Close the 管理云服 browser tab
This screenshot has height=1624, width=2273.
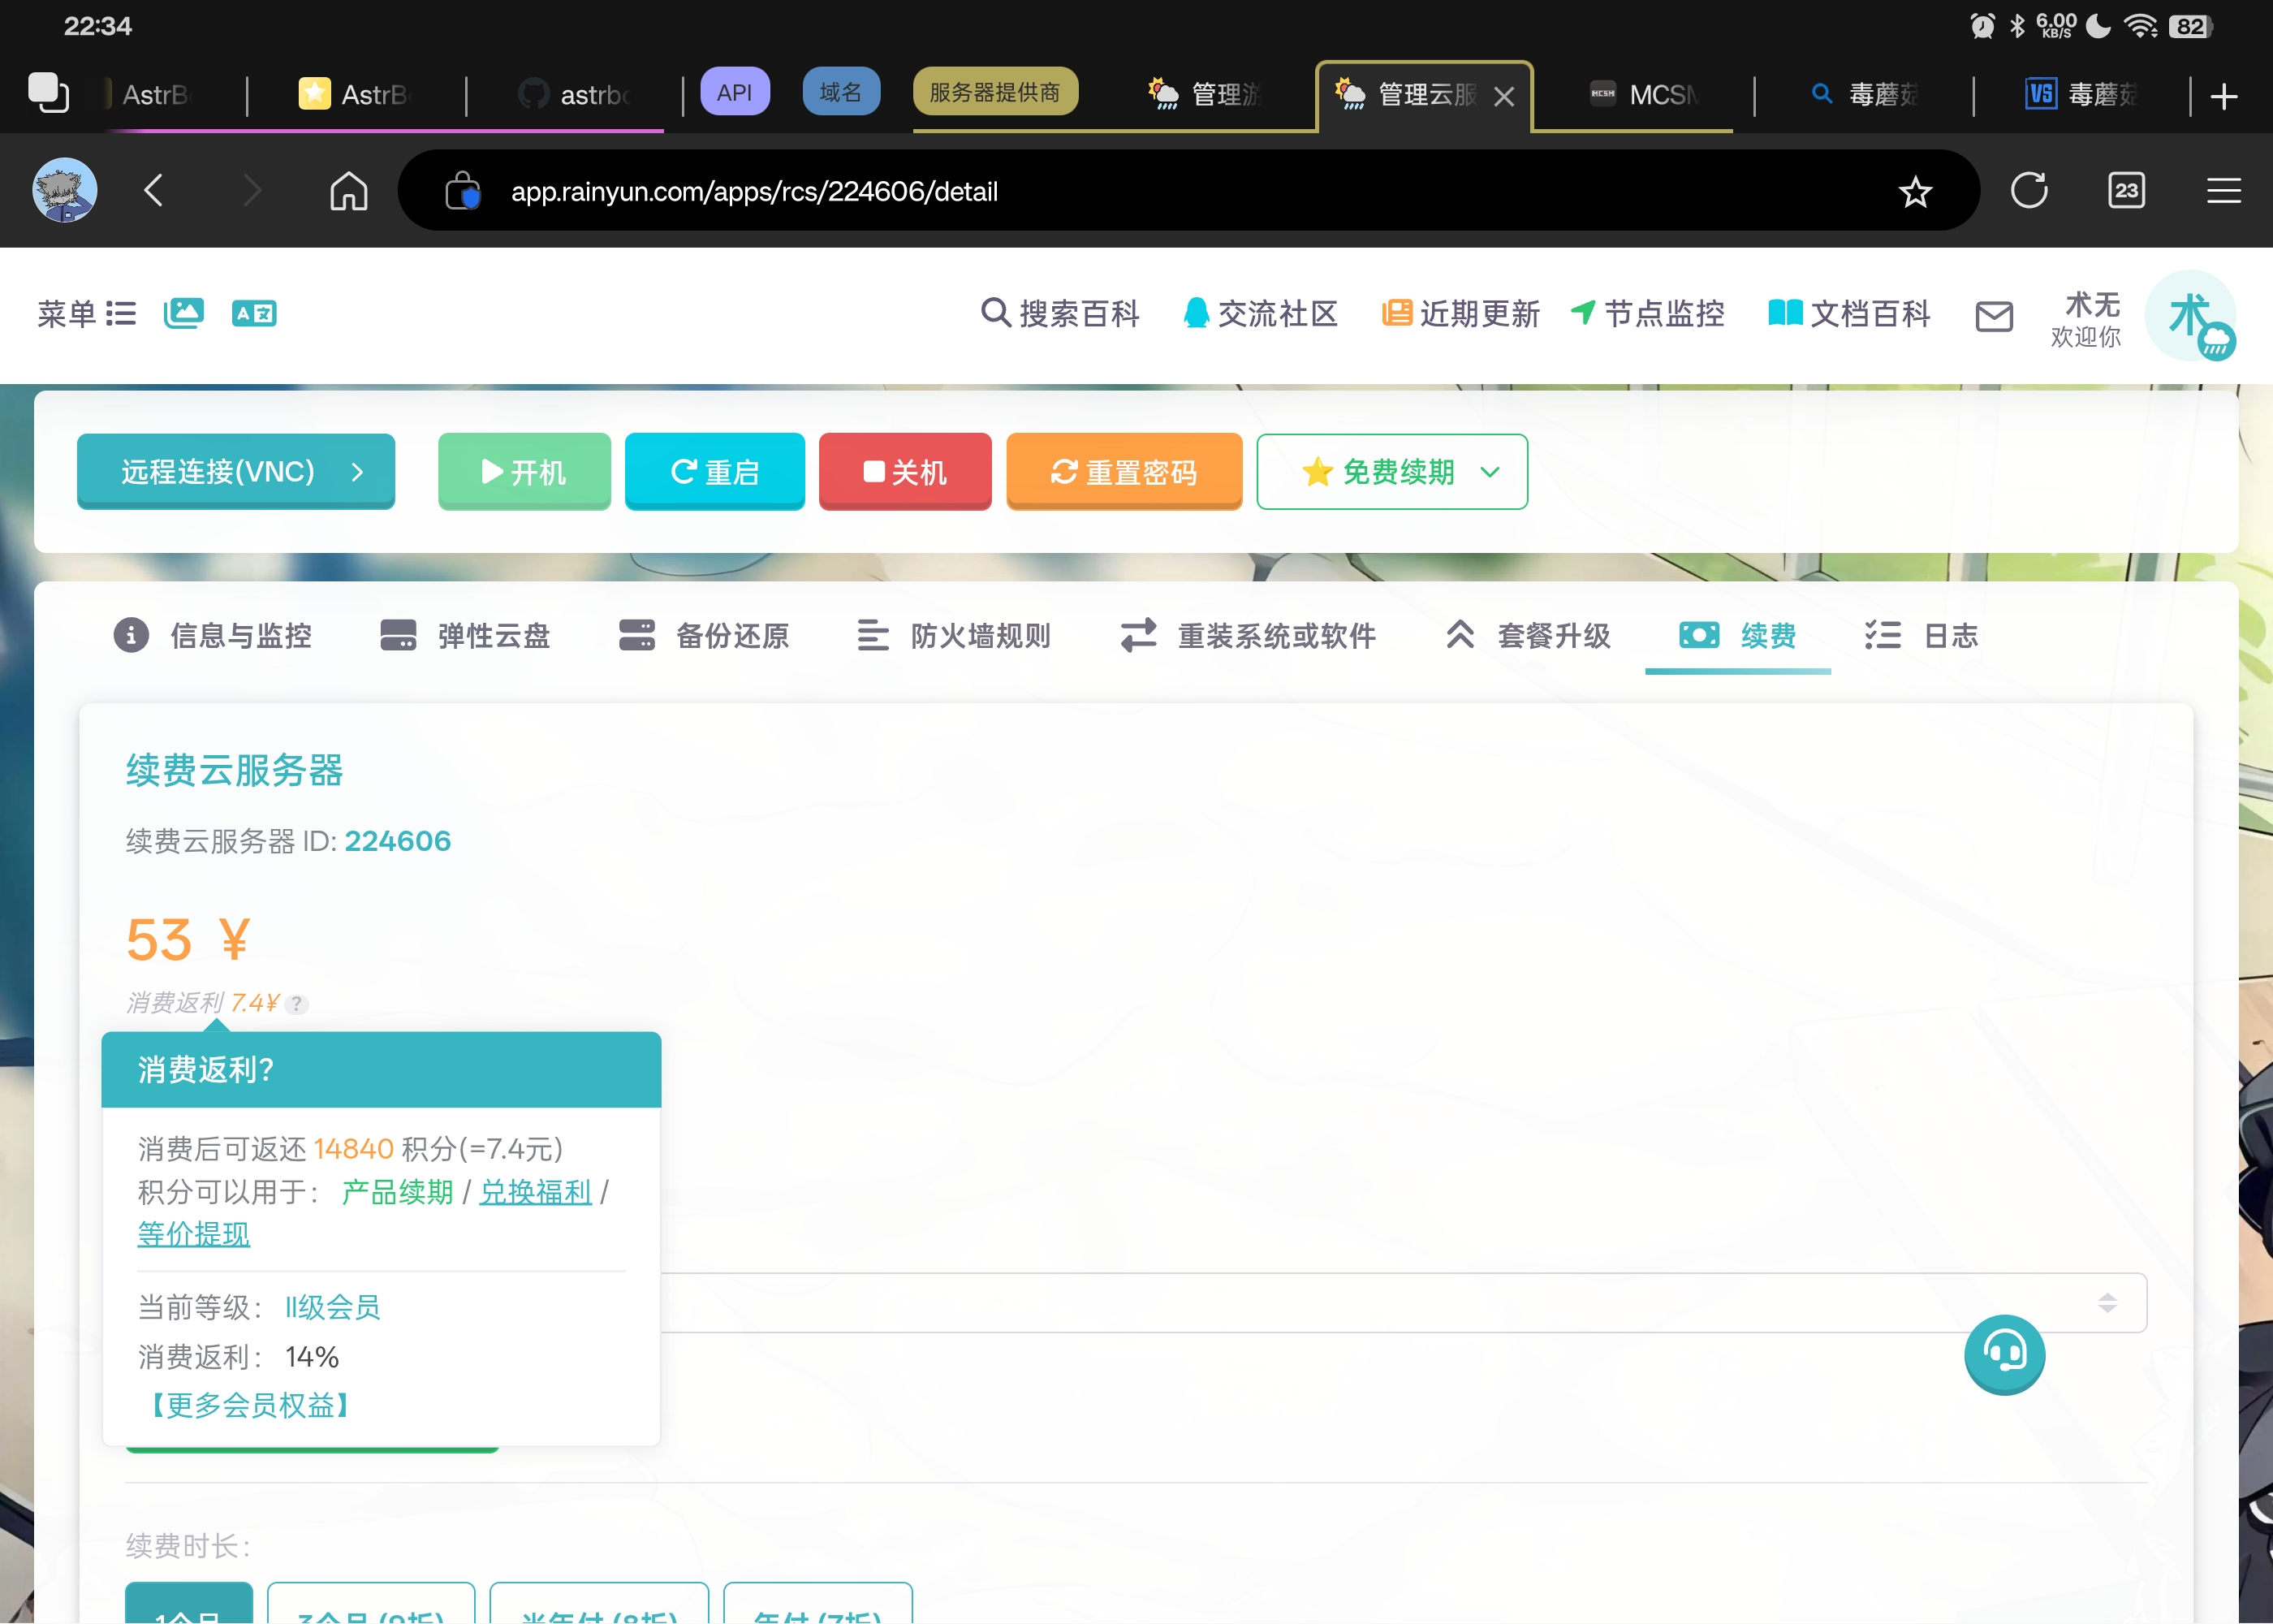[x=1503, y=96]
